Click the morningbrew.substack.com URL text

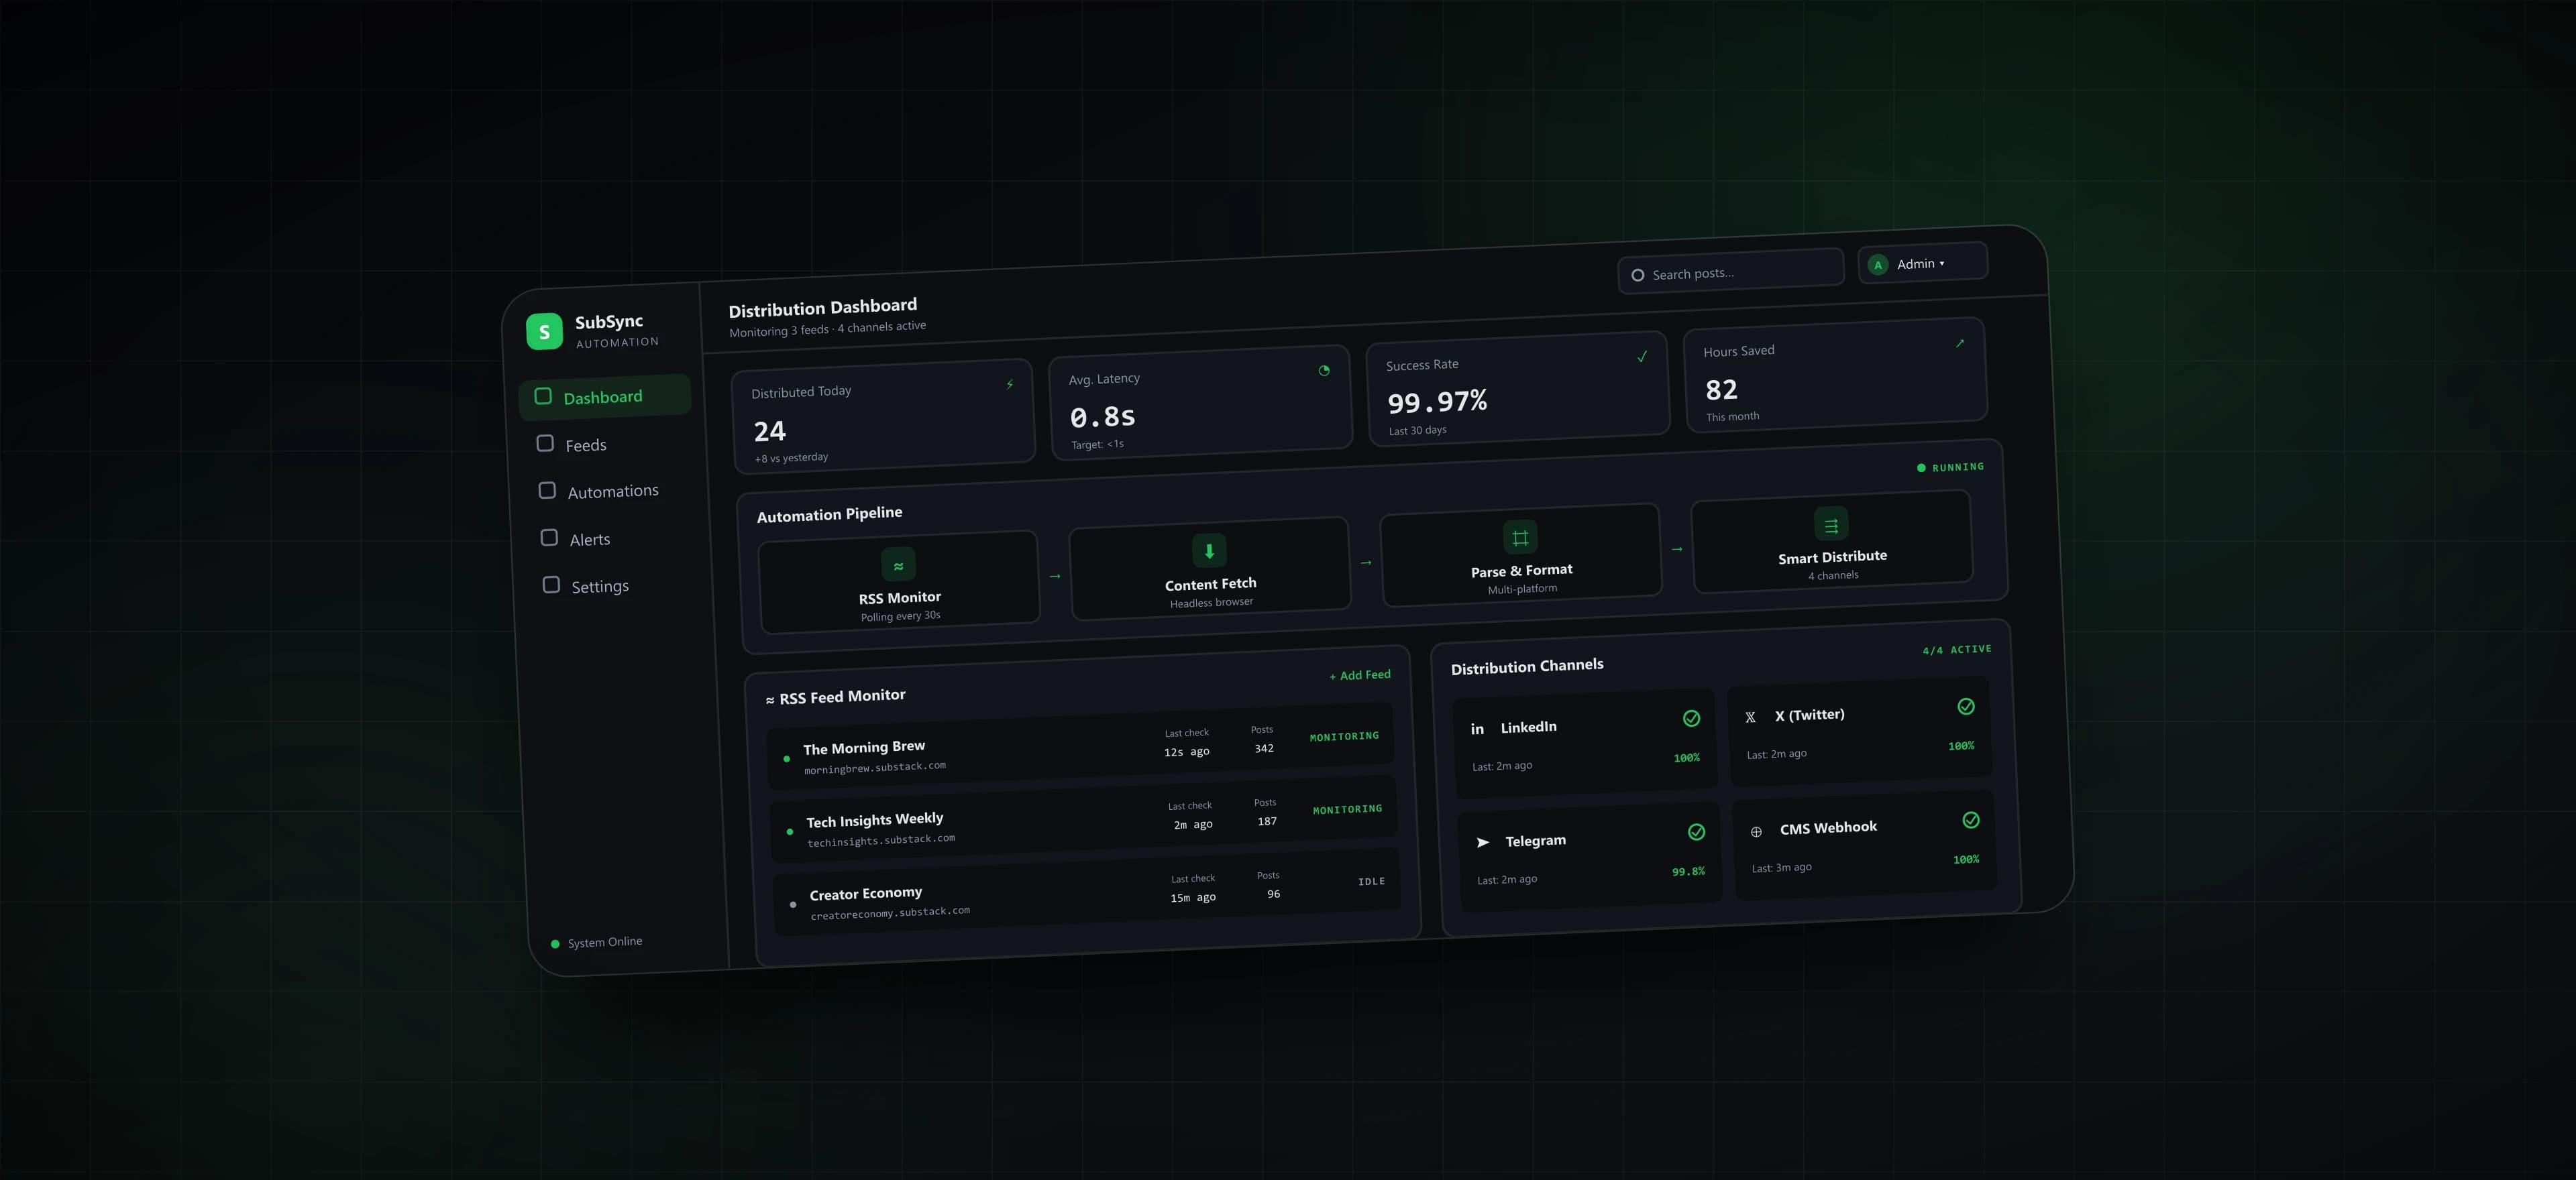(x=875, y=768)
